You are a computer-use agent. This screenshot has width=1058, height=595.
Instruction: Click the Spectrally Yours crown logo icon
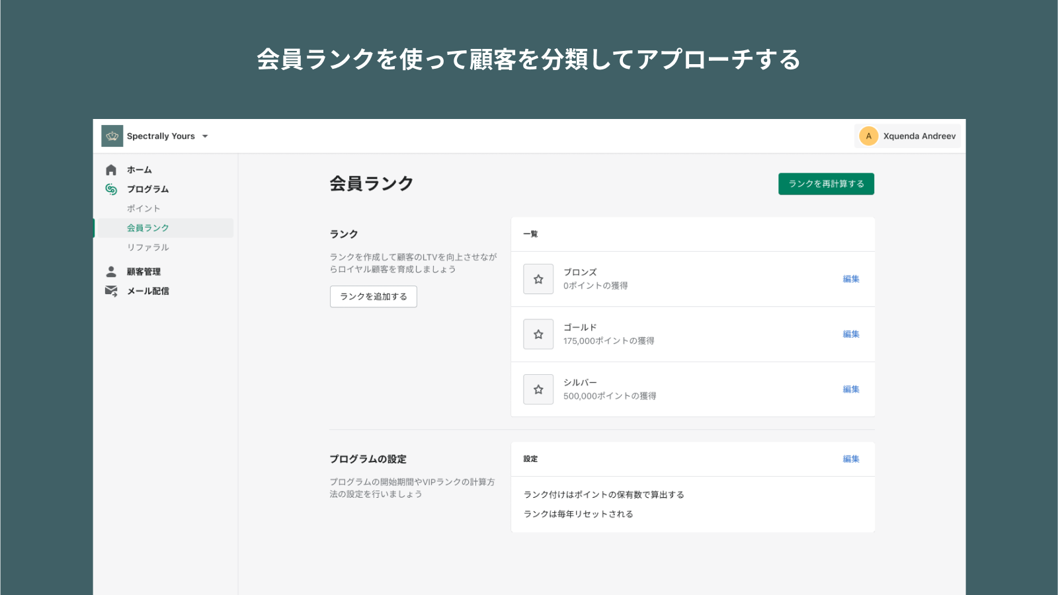tap(112, 136)
